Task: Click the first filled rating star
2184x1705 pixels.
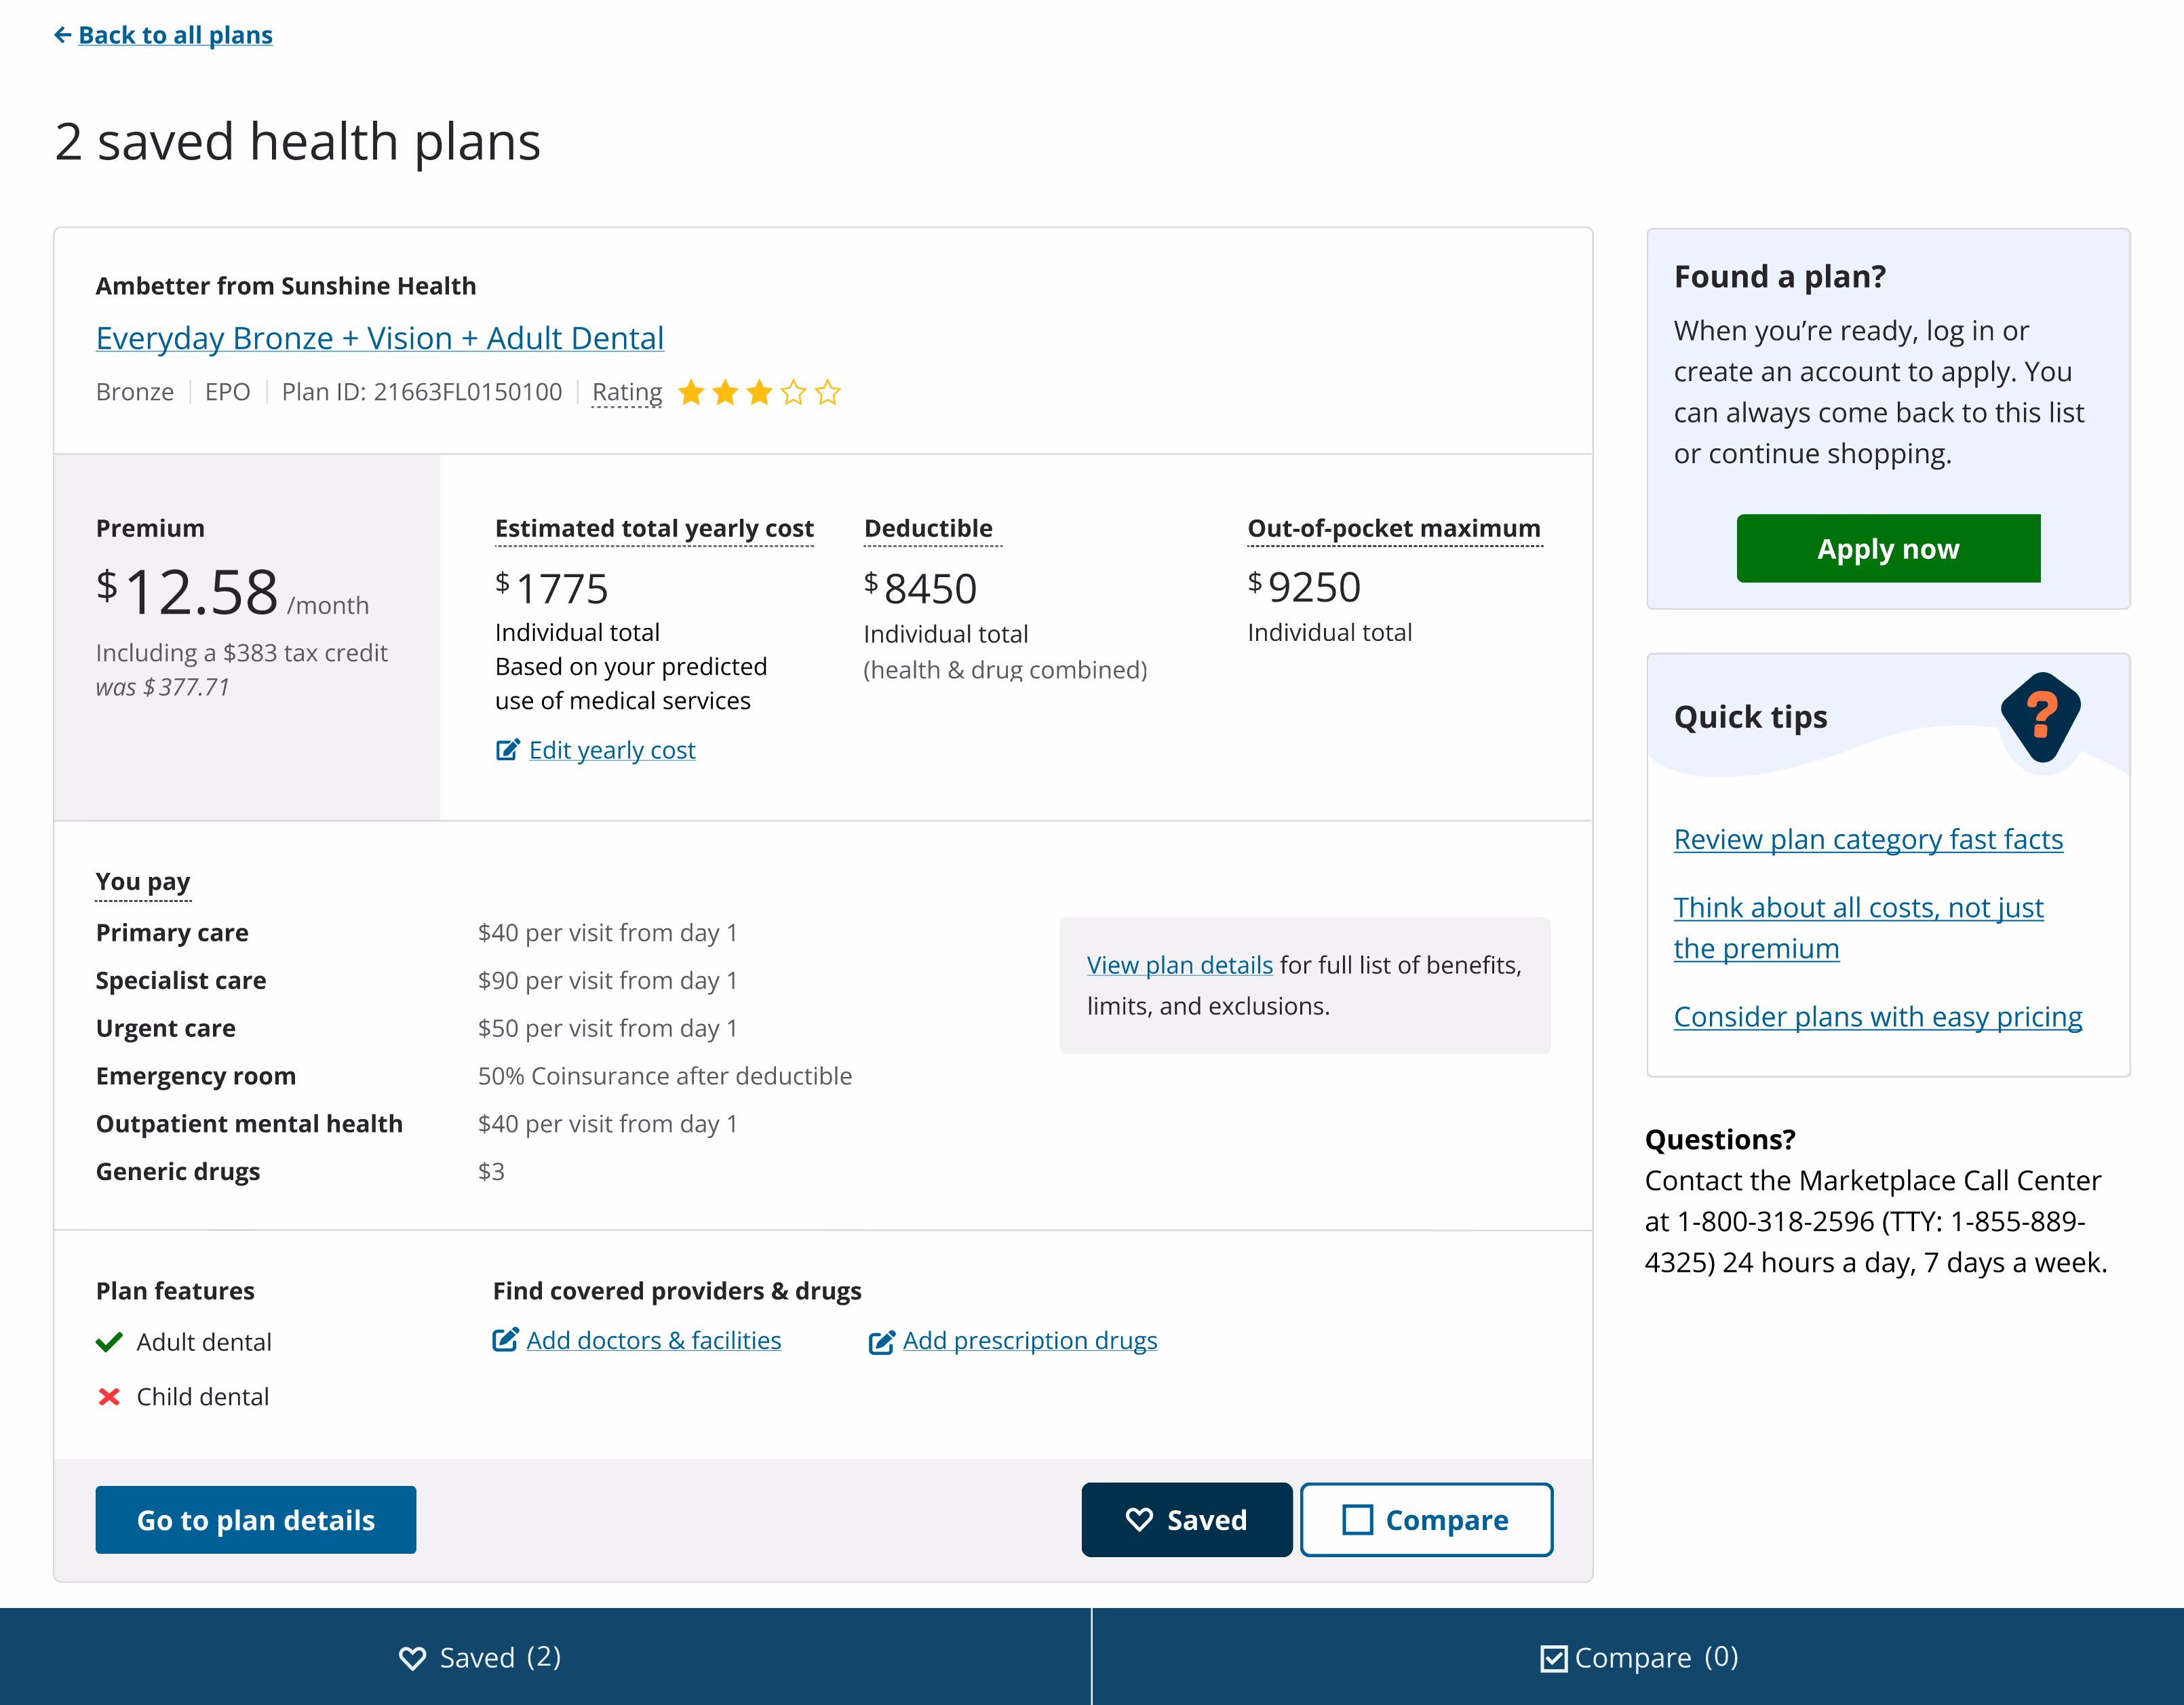Action: coord(691,392)
